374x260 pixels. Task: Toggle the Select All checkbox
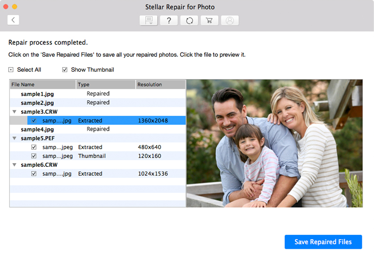11,70
